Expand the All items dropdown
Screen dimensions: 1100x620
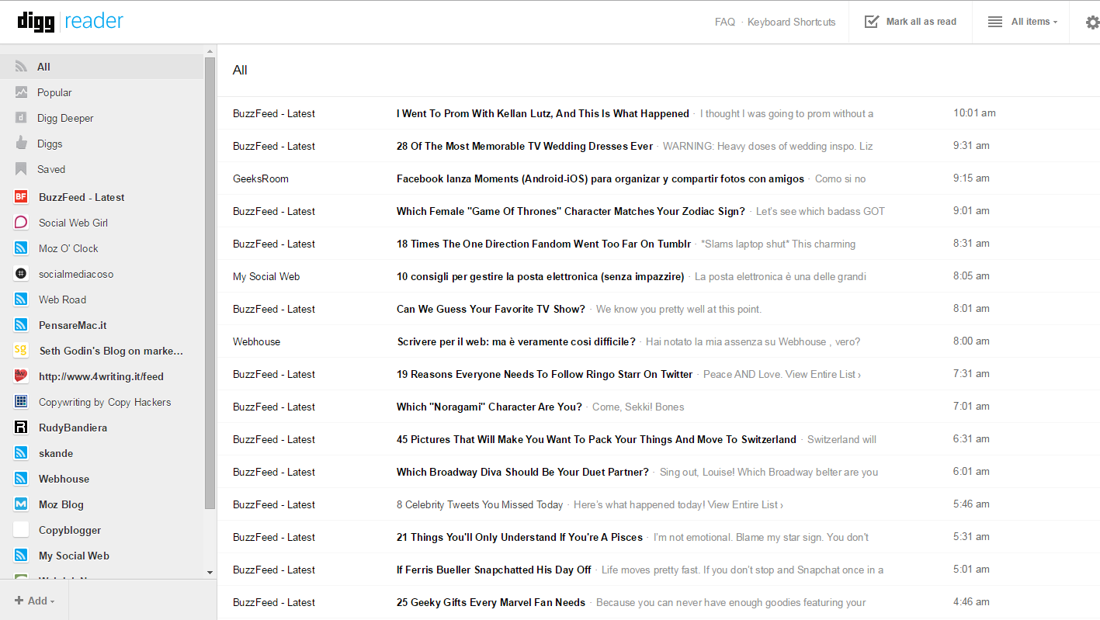coord(1023,22)
